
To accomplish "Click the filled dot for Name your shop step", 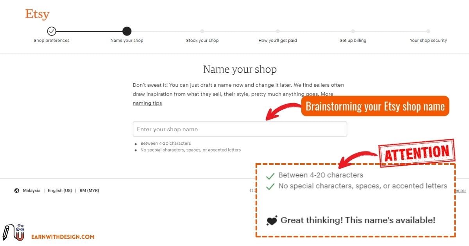I will pos(127,31).
